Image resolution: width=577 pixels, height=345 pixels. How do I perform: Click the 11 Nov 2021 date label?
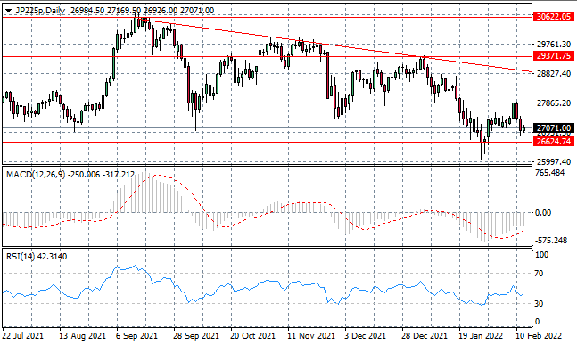pos(311,336)
